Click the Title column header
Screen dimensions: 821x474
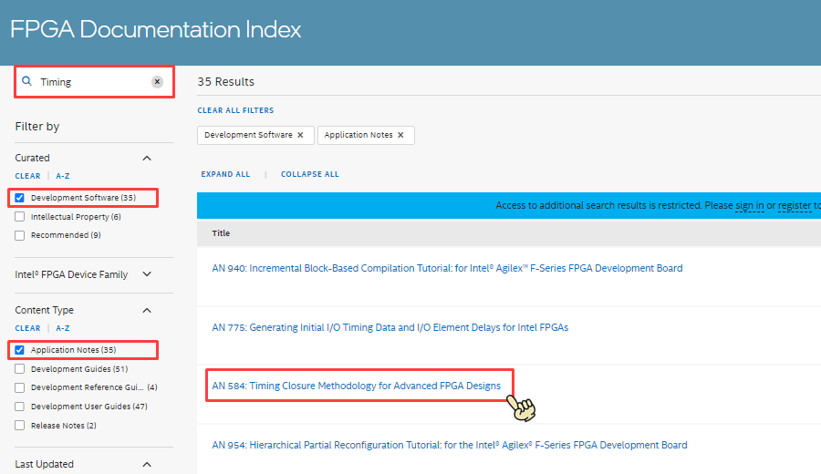point(221,233)
